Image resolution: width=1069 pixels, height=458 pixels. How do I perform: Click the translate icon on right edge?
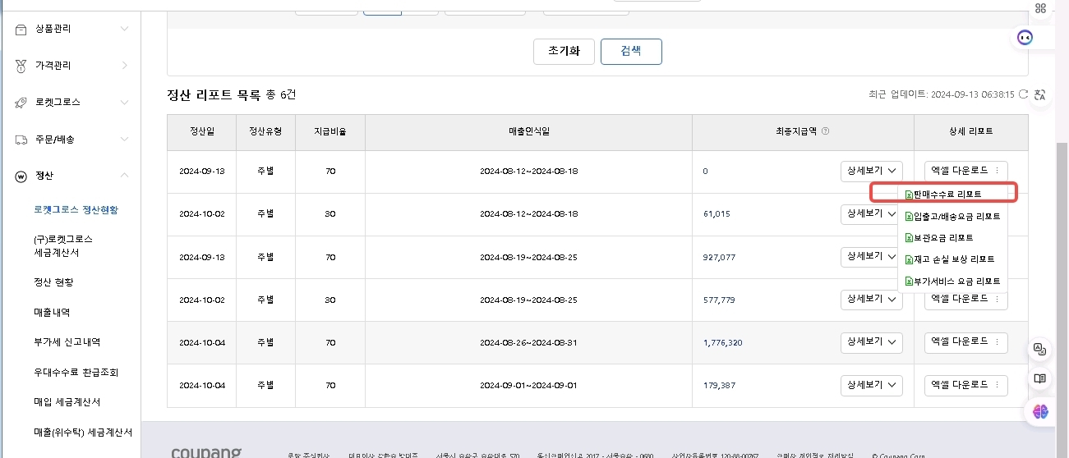[x=1039, y=94]
